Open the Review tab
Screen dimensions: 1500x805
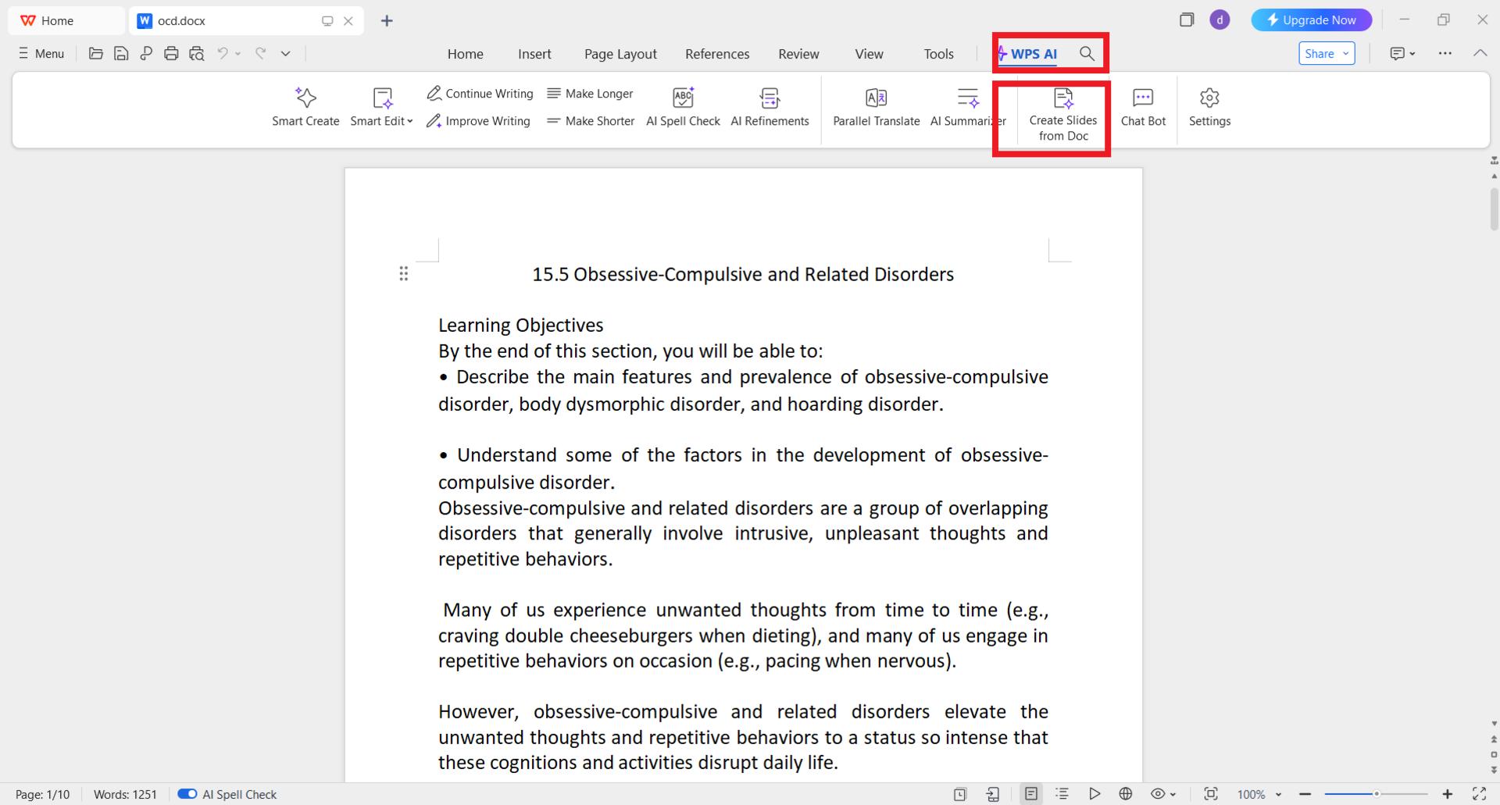coord(798,54)
